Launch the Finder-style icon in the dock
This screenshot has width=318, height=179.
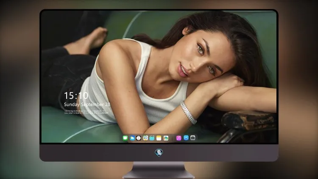pos(145,138)
